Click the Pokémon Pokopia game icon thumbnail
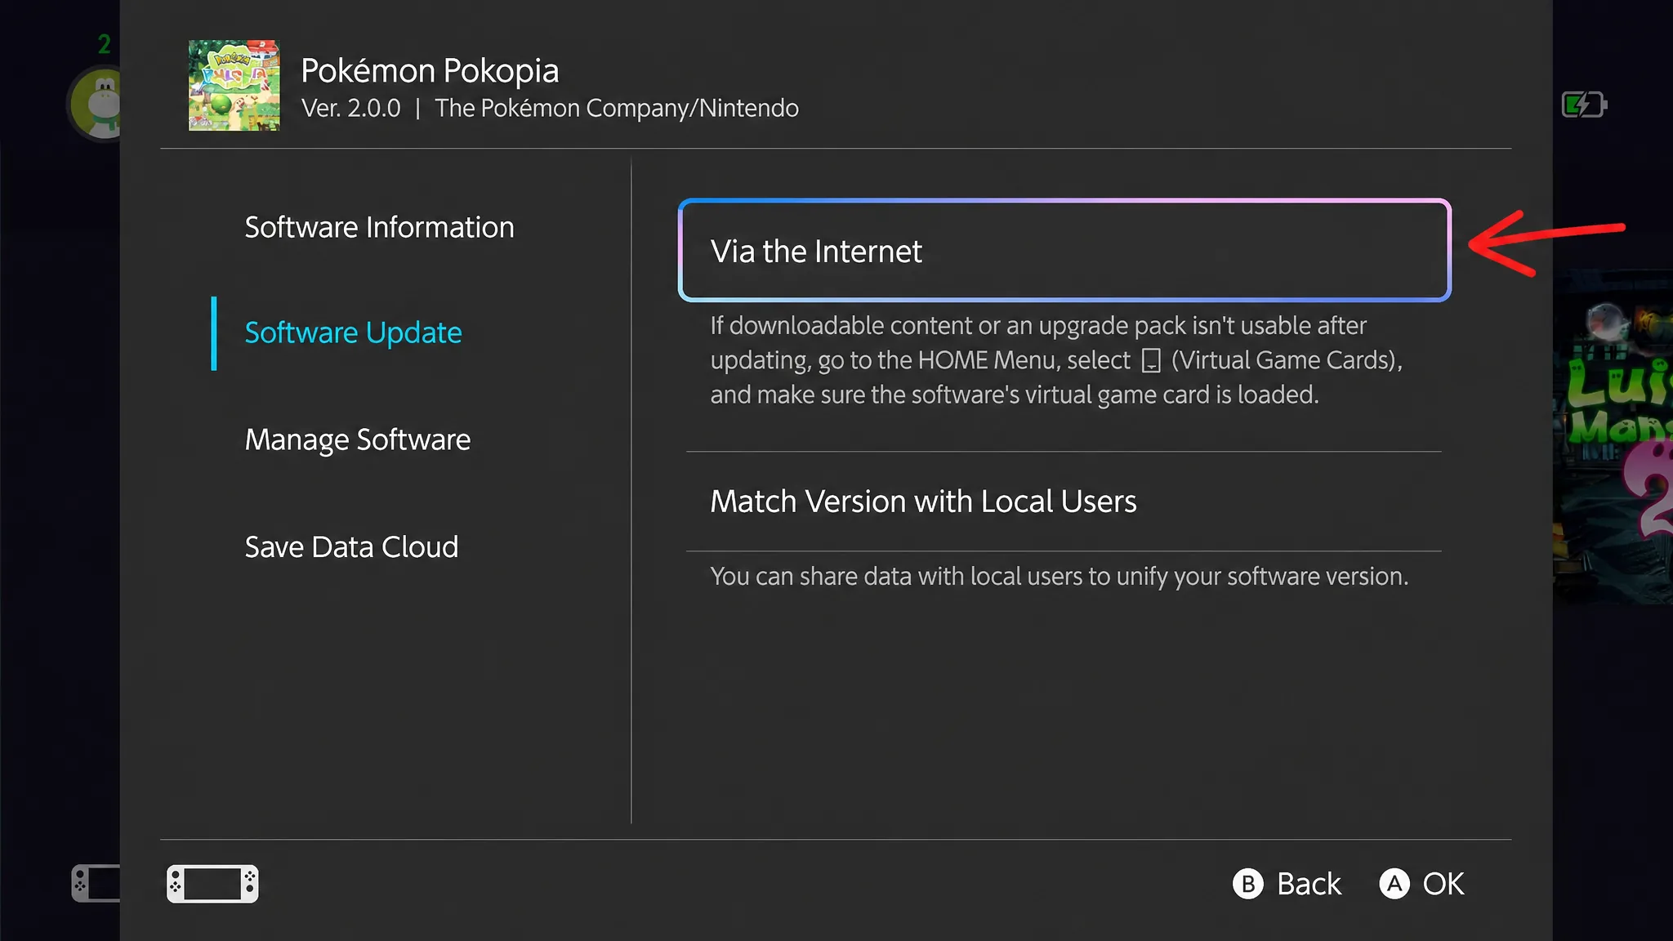The image size is (1673, 941). (x=234, y=86)
